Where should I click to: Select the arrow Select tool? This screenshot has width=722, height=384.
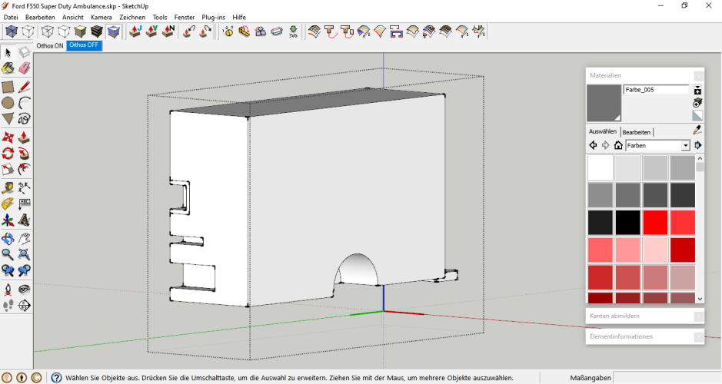(x=8, y=52)
